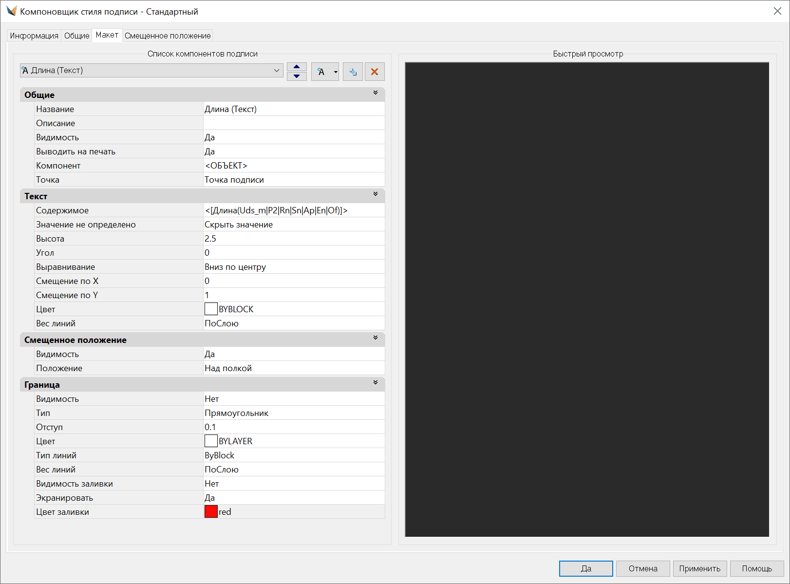Viewport: 790px width, 584px height.
Task: Edit the Содержимое text formula value
Action: click(x=294, y=210)
